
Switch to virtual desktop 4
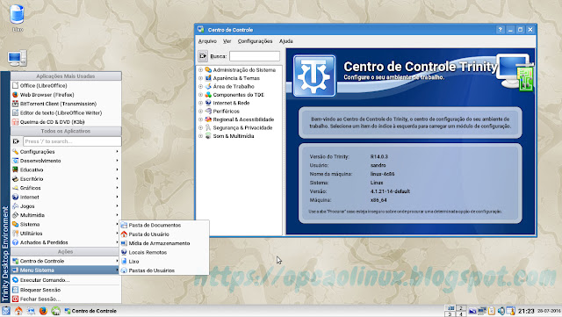click(461, 314)
